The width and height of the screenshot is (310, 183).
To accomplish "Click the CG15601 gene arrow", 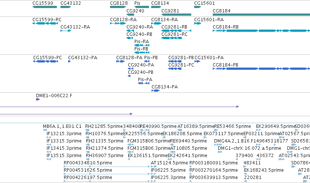I will click(198, 7).
